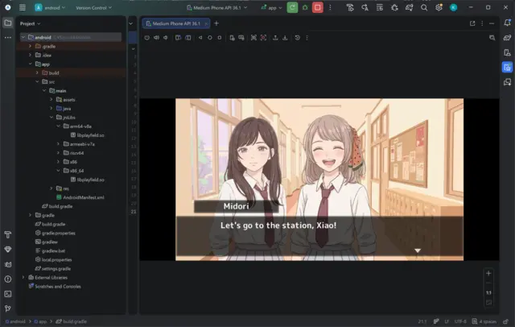Expand the .idea folder
This screenshot has width=515, height=327.
coord(30,55)
